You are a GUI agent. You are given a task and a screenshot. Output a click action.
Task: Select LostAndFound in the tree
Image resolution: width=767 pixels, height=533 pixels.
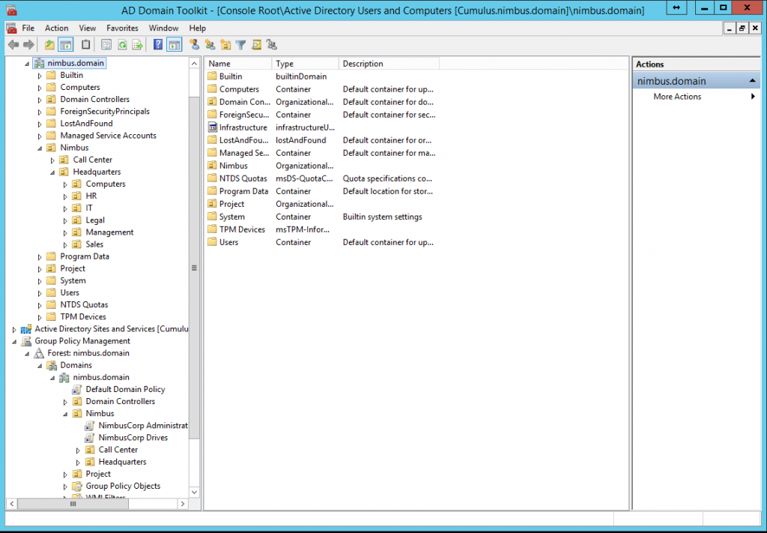[x=86, y=124]
